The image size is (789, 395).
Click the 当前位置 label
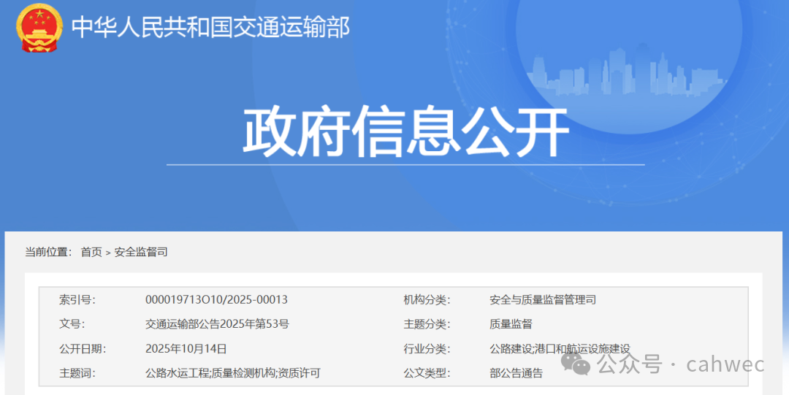point(48,252)
